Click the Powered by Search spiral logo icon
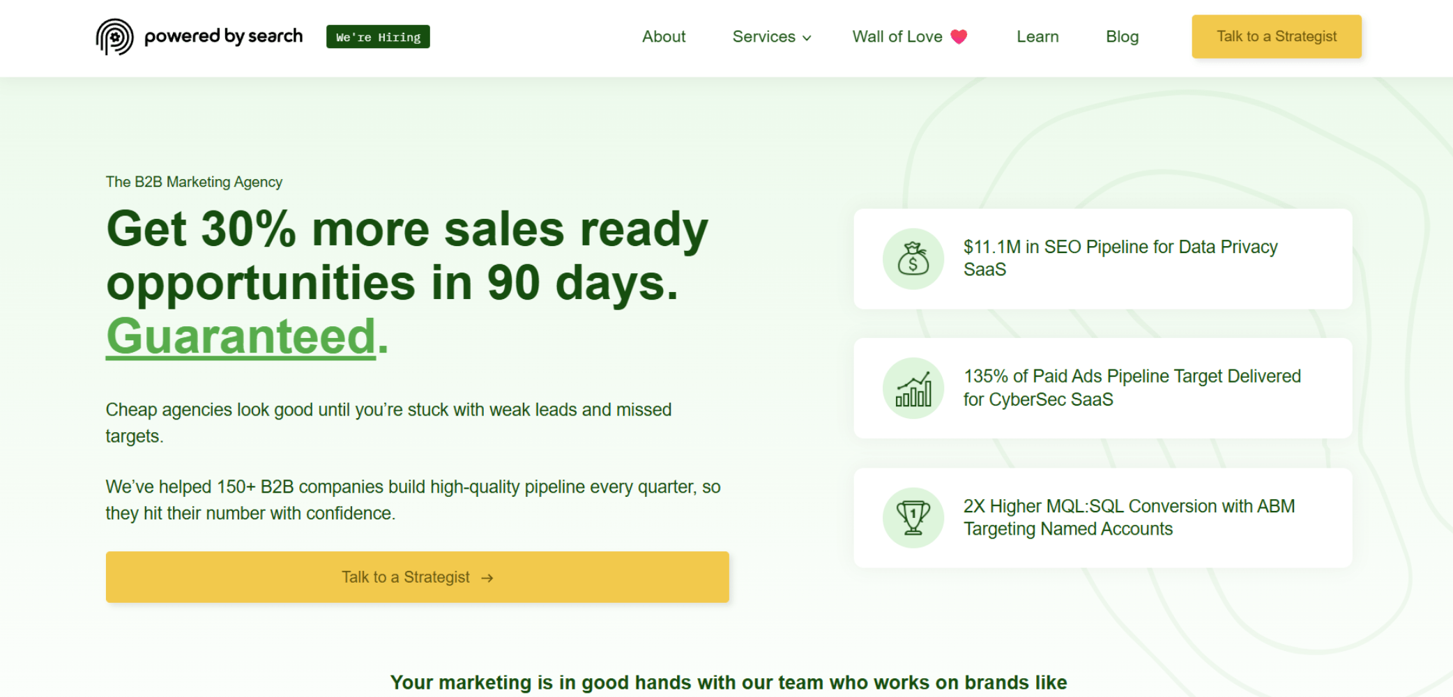Viewport: 1453px width, 697px height. 114,37
